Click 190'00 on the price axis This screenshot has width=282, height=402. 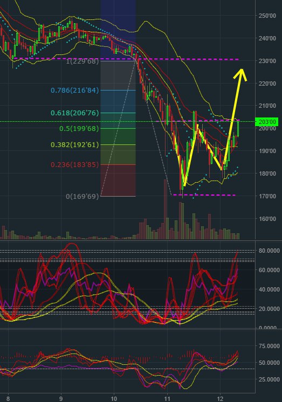[267, 151]
